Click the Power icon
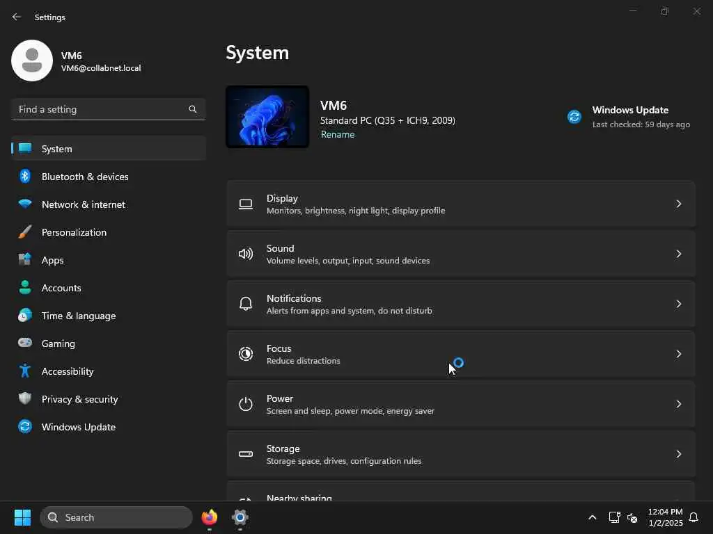Screen dimensions: 713x534 coord(246,404)
